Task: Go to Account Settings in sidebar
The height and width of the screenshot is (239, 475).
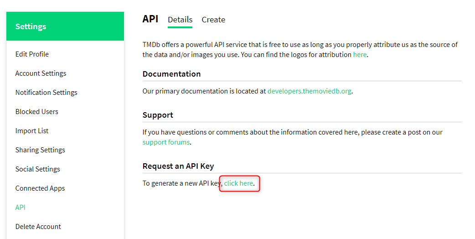Action: [41, 73]
